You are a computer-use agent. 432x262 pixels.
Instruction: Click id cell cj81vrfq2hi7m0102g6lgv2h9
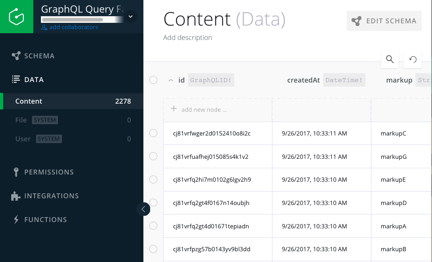coord(218,179)
